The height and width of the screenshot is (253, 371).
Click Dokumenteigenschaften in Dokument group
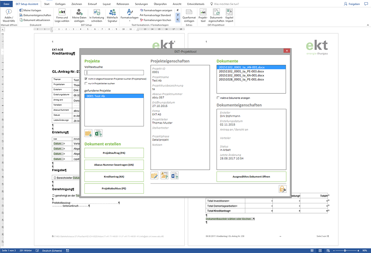click(x=35, y=15)
